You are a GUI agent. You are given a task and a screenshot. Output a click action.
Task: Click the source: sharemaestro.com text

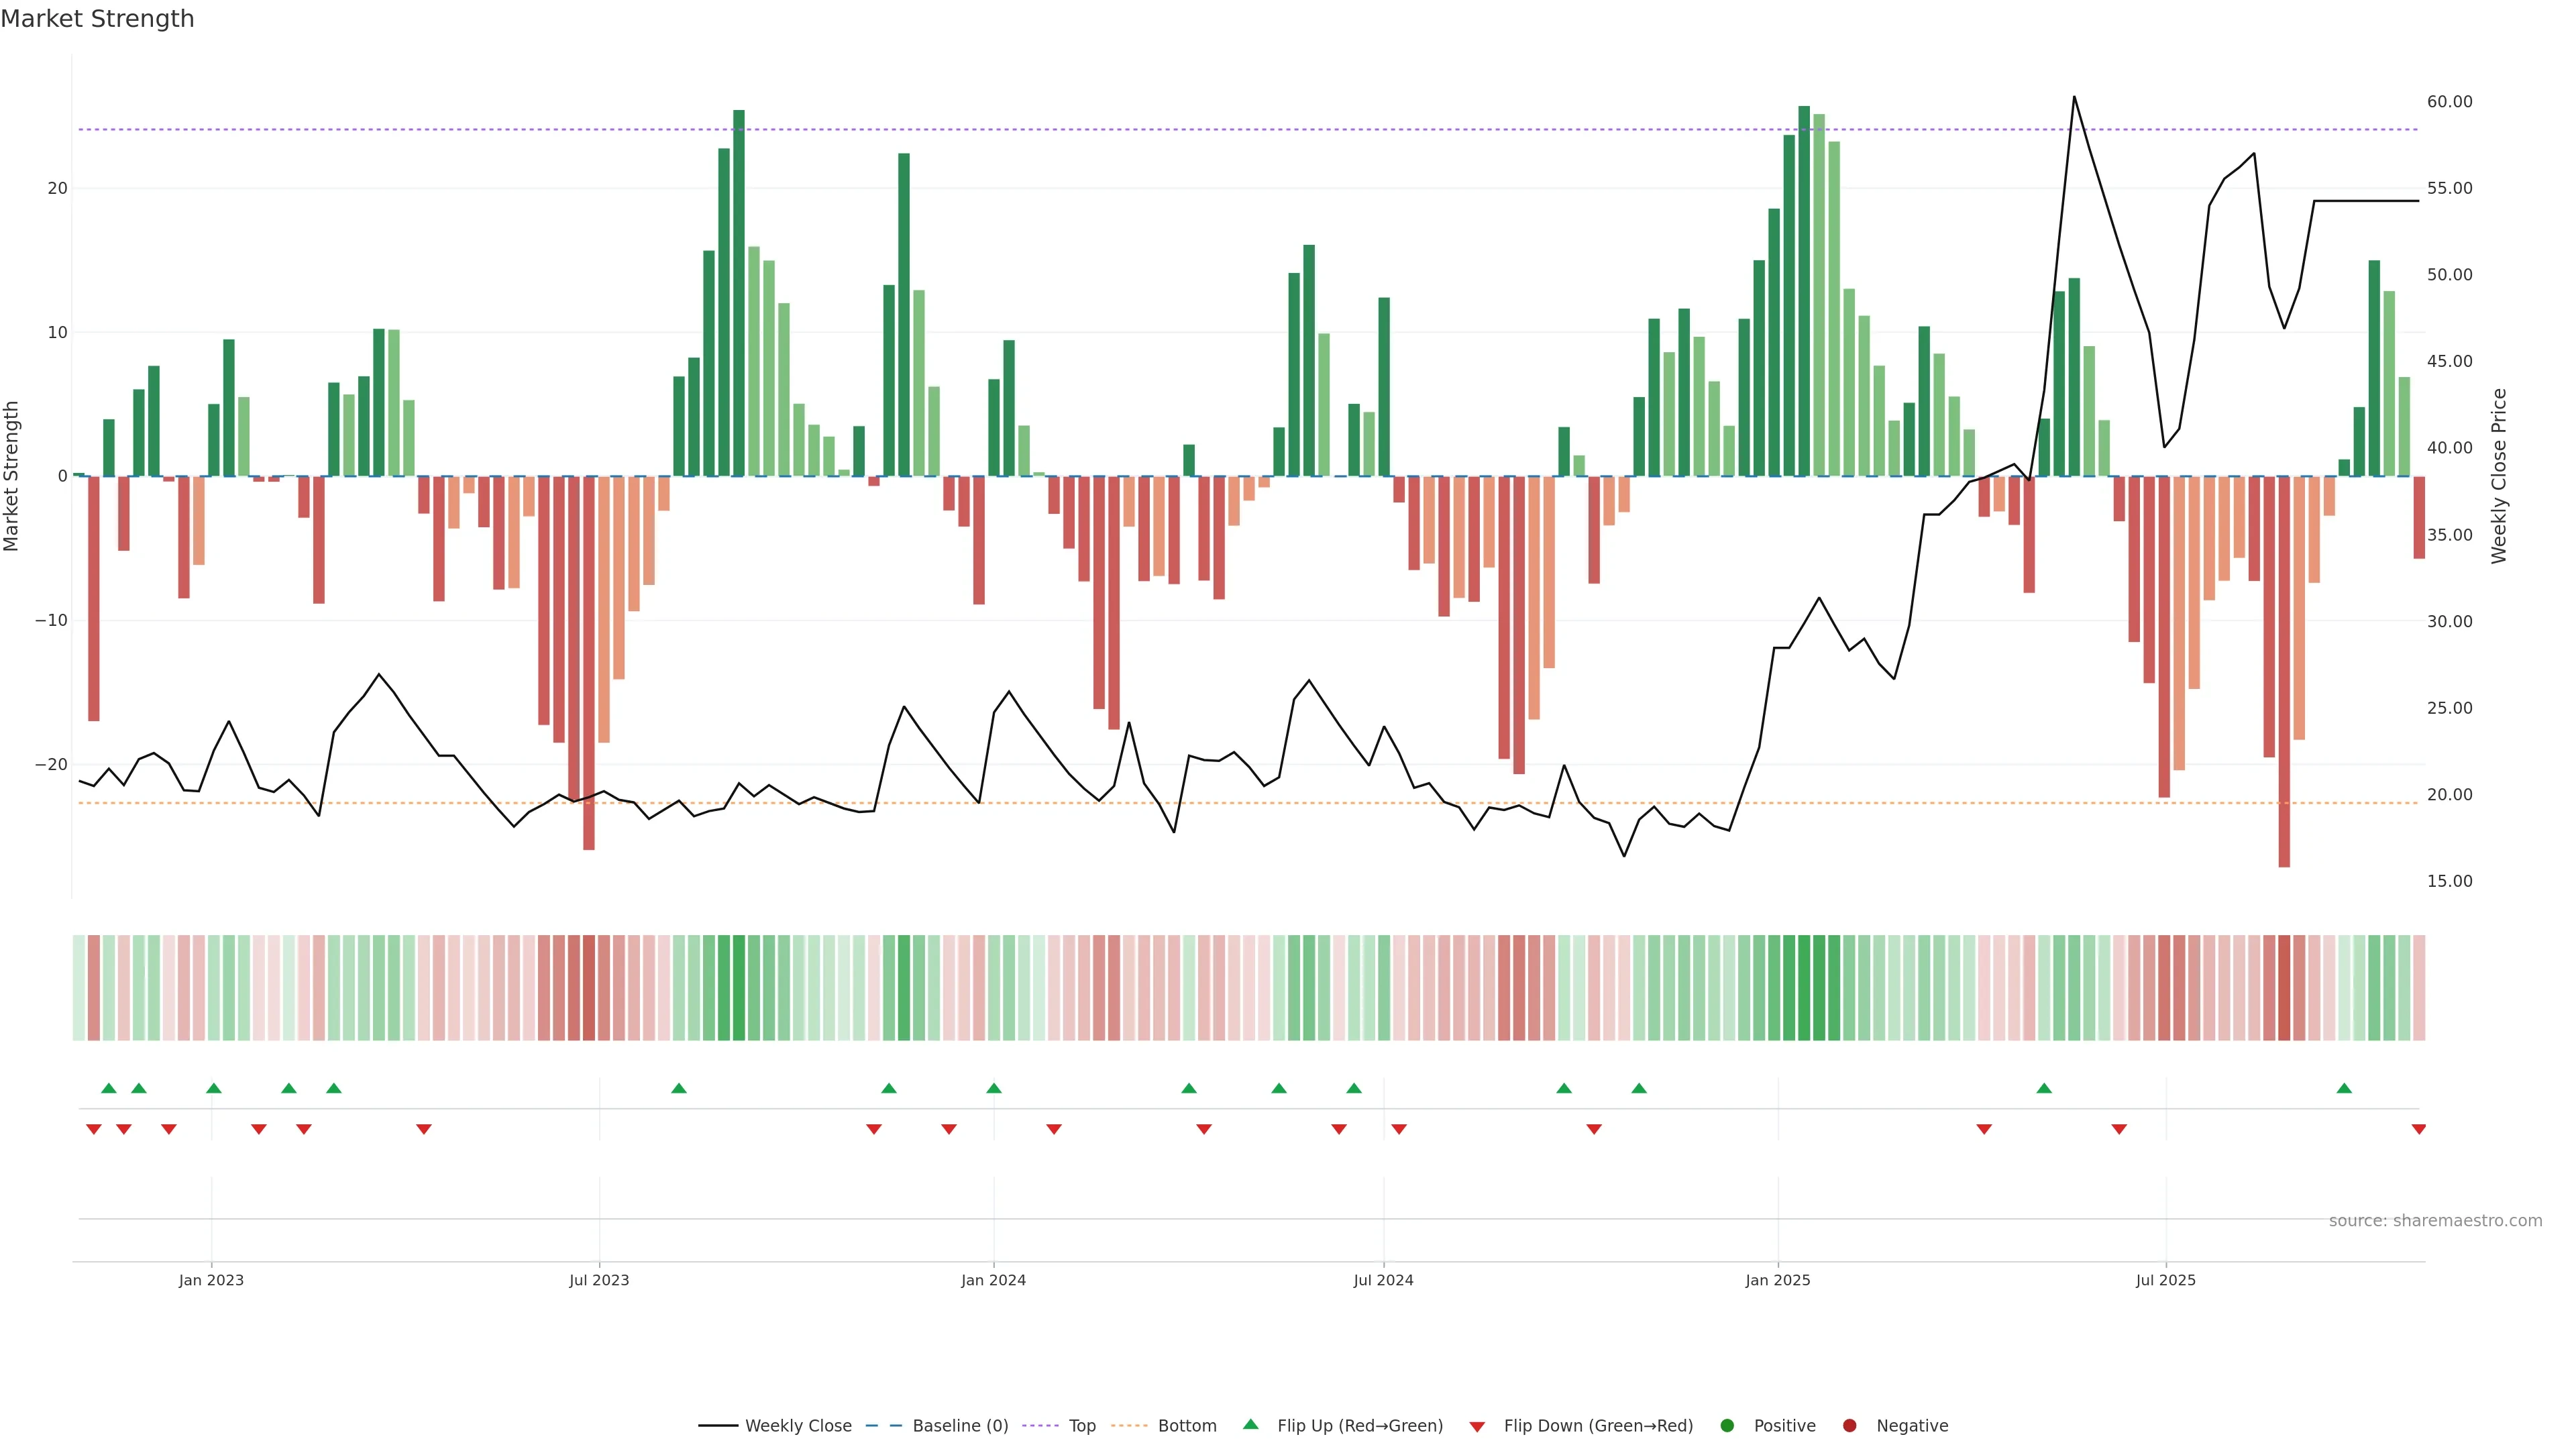[x=2435, y=1221]
